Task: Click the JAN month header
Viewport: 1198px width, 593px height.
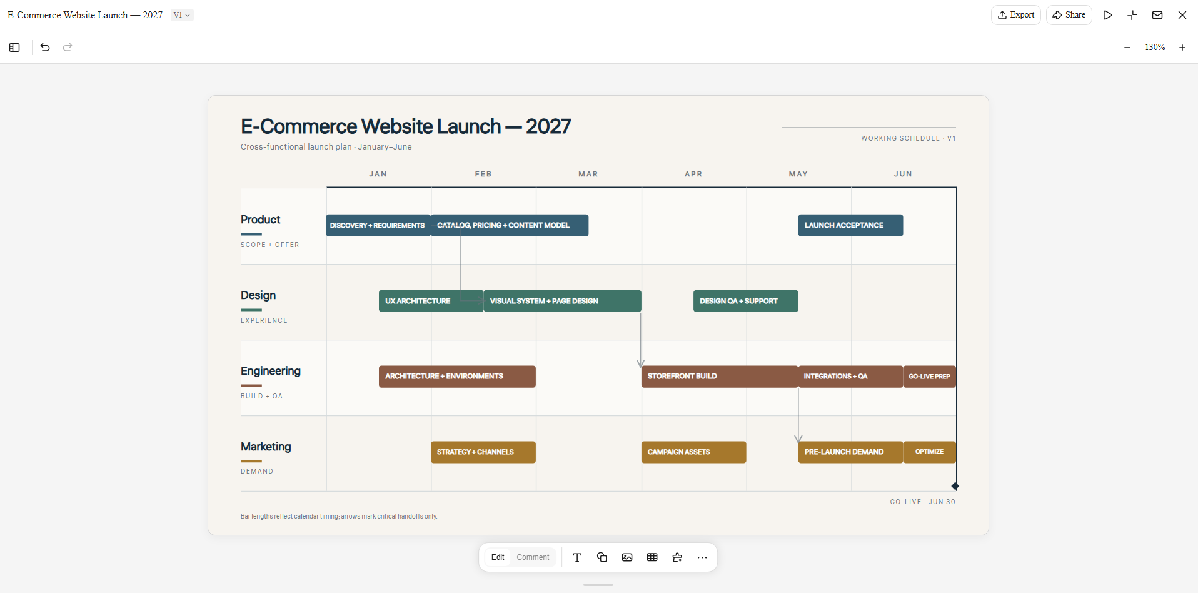Action: tap(378, 174)
